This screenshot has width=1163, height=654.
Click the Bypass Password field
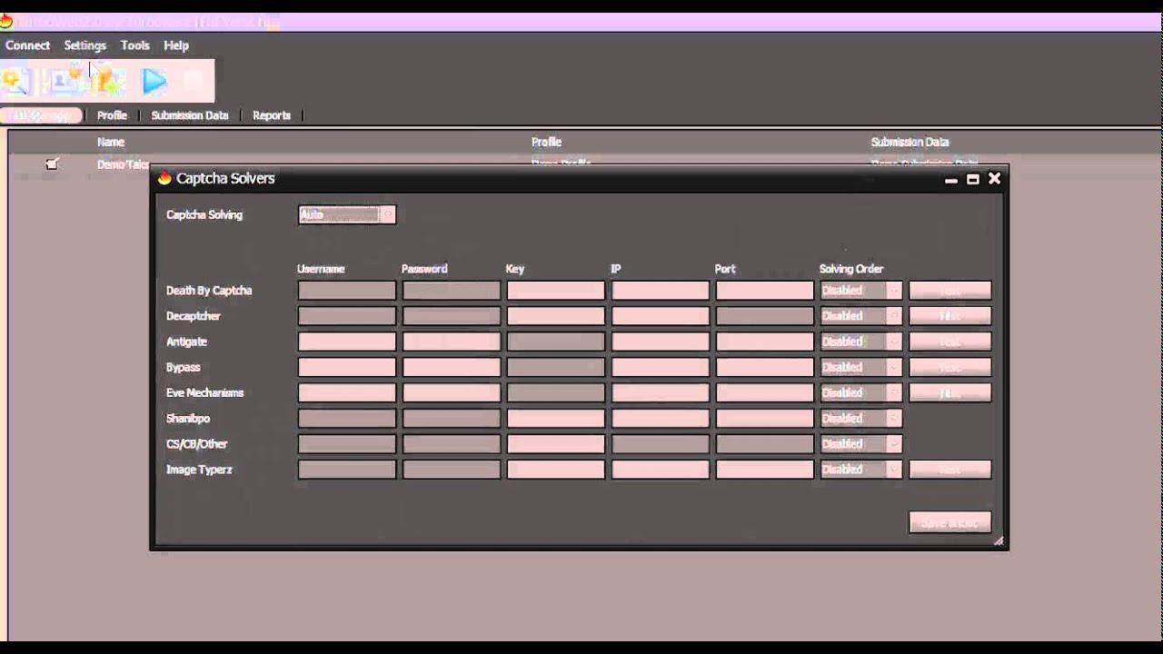(452, 367)
